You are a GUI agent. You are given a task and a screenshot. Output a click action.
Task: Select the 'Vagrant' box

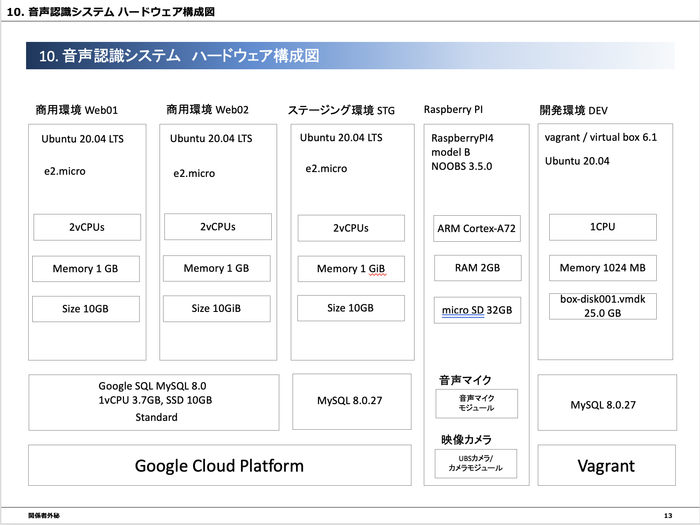point(607,465)
